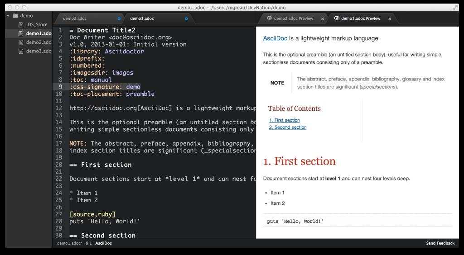Open the AsciiDoc link in preview

[275, 38]
